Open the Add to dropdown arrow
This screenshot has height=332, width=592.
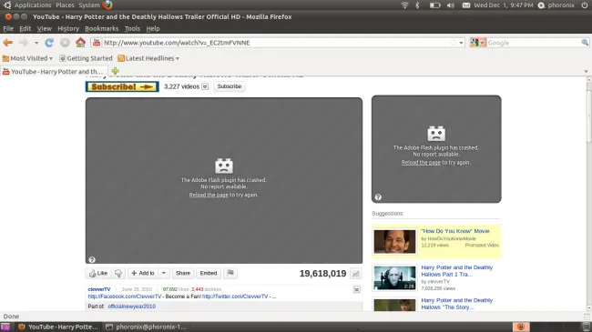pyautogui.click(x=163, y=273)
